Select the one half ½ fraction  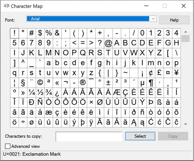pos(40,93)
